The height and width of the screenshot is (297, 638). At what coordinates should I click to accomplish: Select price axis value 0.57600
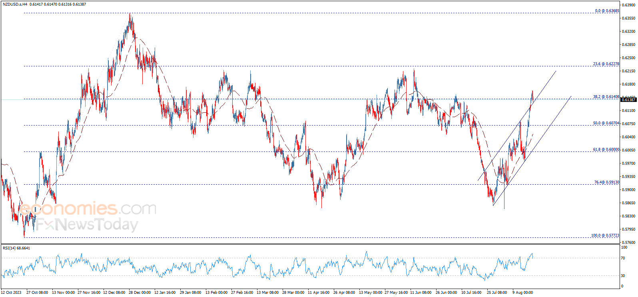pos(628,243)
